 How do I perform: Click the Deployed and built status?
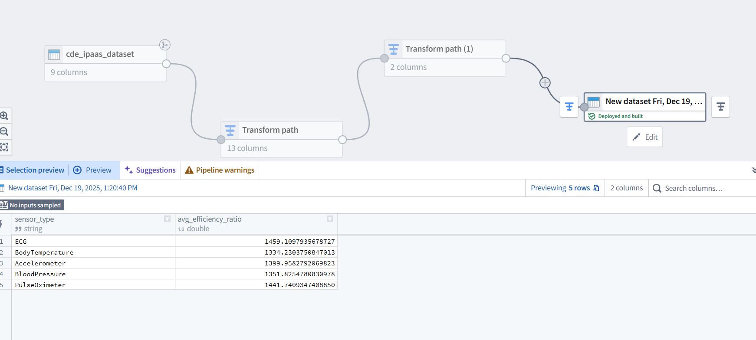point(616,116)
